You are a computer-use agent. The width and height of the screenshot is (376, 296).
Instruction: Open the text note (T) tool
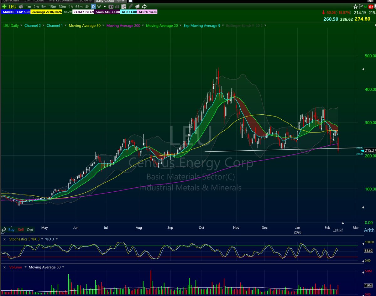point(111,7)
